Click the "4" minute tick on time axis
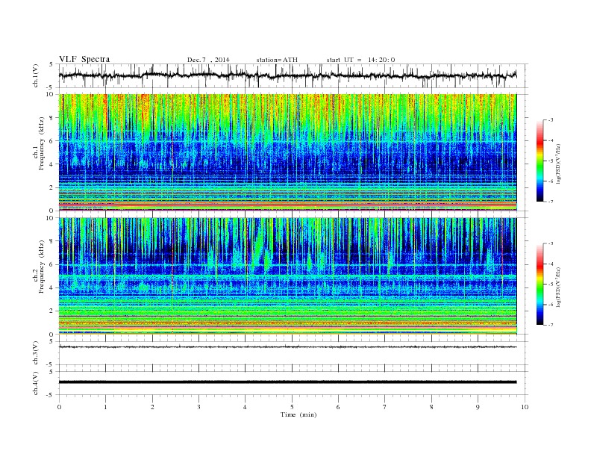Image resolution: width=591 pixels, height=457 pixels. [245, 407]
